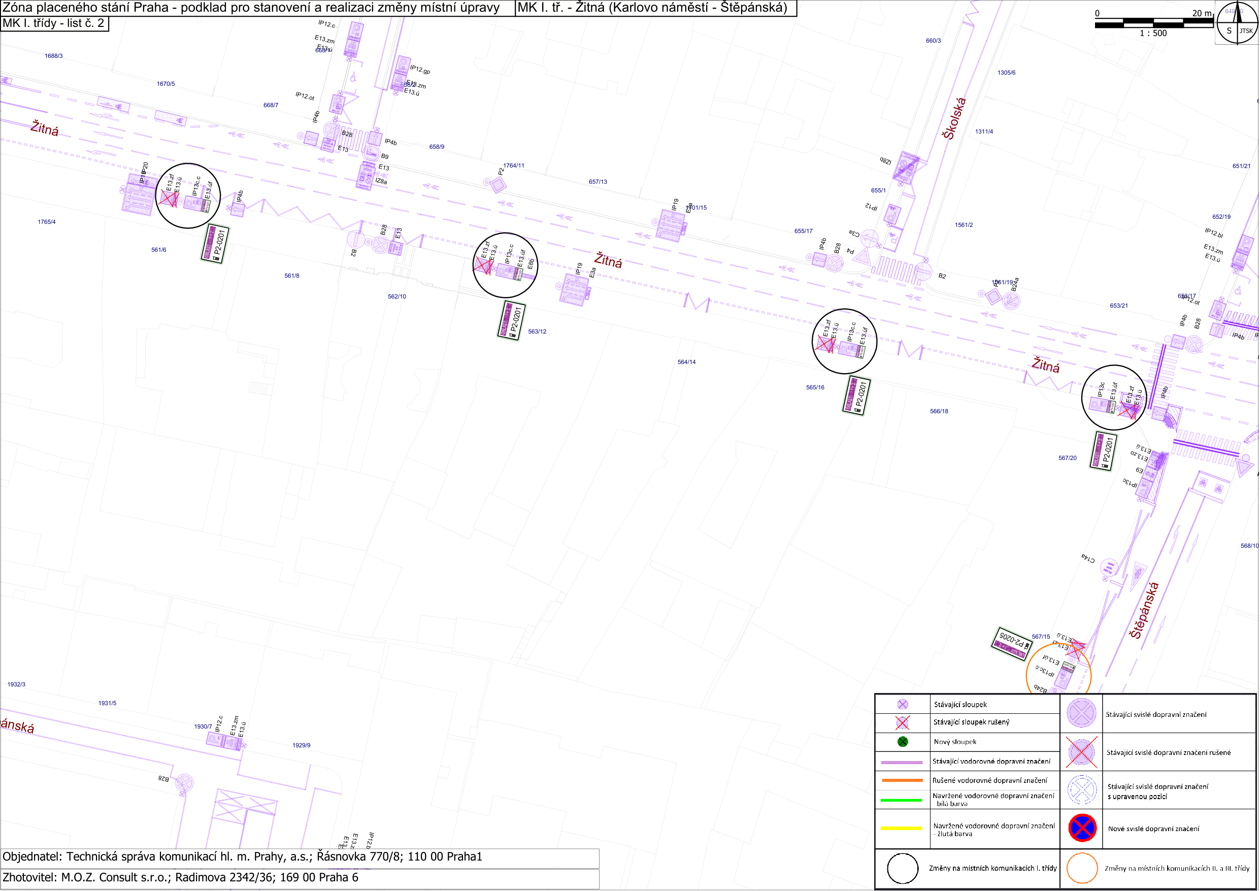This screenshot has height=891, width=1260.
Task: Click parcel number 1670/5
Action: click(165, 84)
